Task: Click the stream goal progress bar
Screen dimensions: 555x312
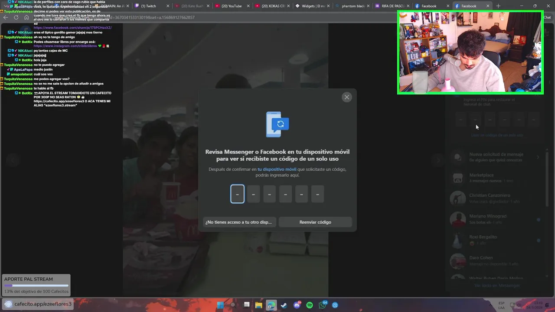Action: click(x=36, y=286)
